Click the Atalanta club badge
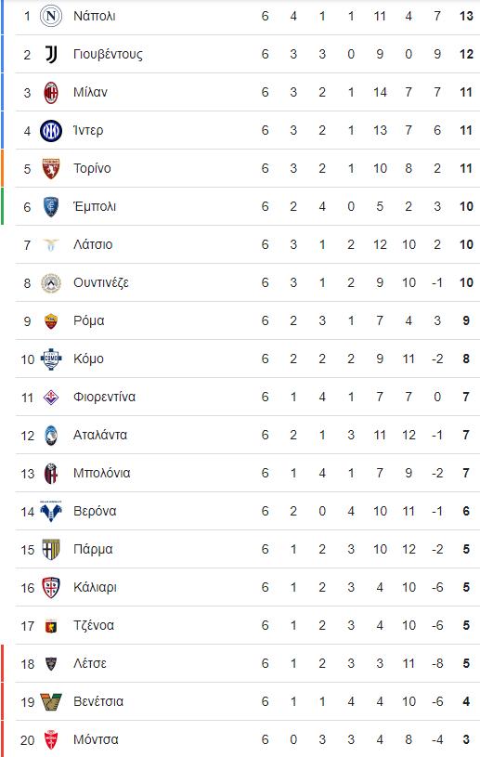Viewport: 480px width, 757px height. pos(51,436)
